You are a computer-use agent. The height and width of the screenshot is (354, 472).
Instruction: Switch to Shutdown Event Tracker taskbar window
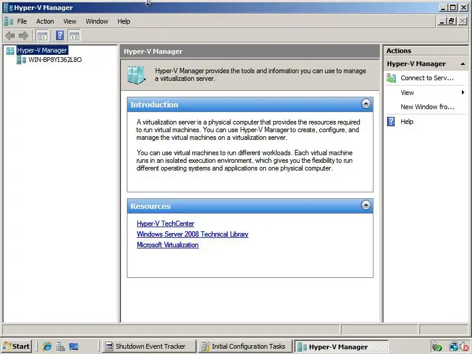[x=148, y=346]
